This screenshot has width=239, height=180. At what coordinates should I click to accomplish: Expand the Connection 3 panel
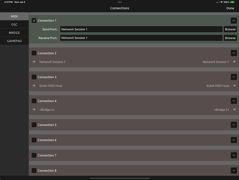(x=234, y=77)
